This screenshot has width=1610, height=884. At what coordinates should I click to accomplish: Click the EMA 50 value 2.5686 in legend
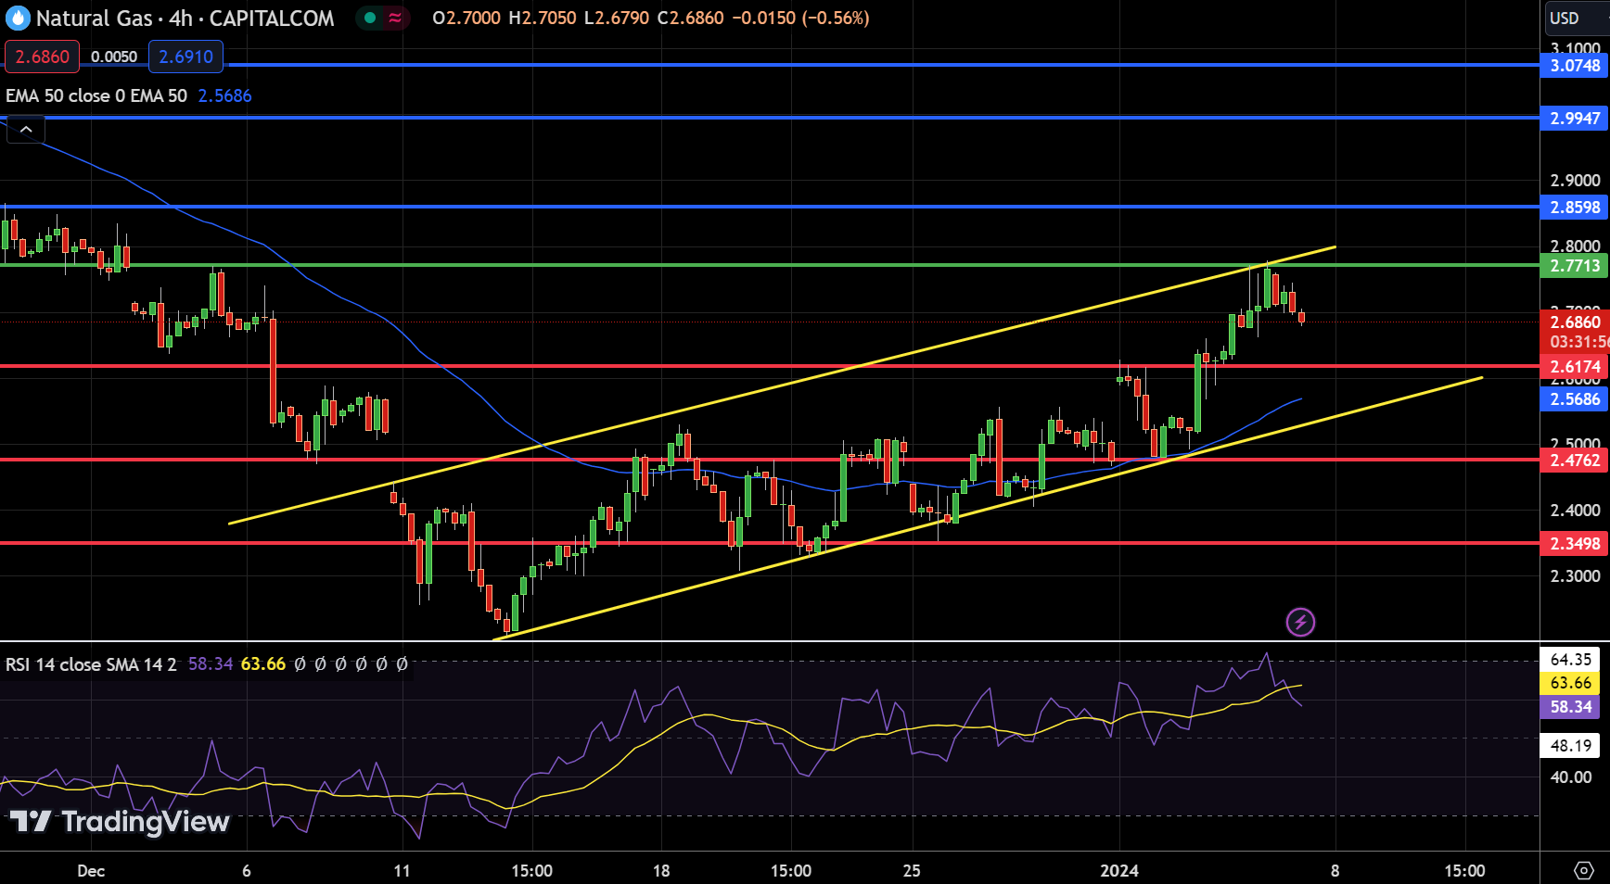coord(224,95)
